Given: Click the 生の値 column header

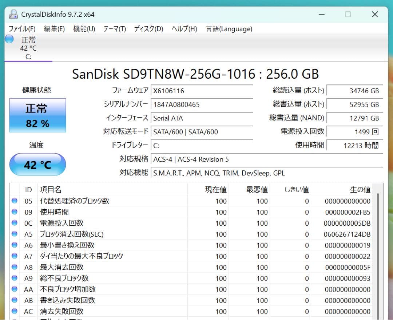Looking at the screenshot, I should [342, 189].
